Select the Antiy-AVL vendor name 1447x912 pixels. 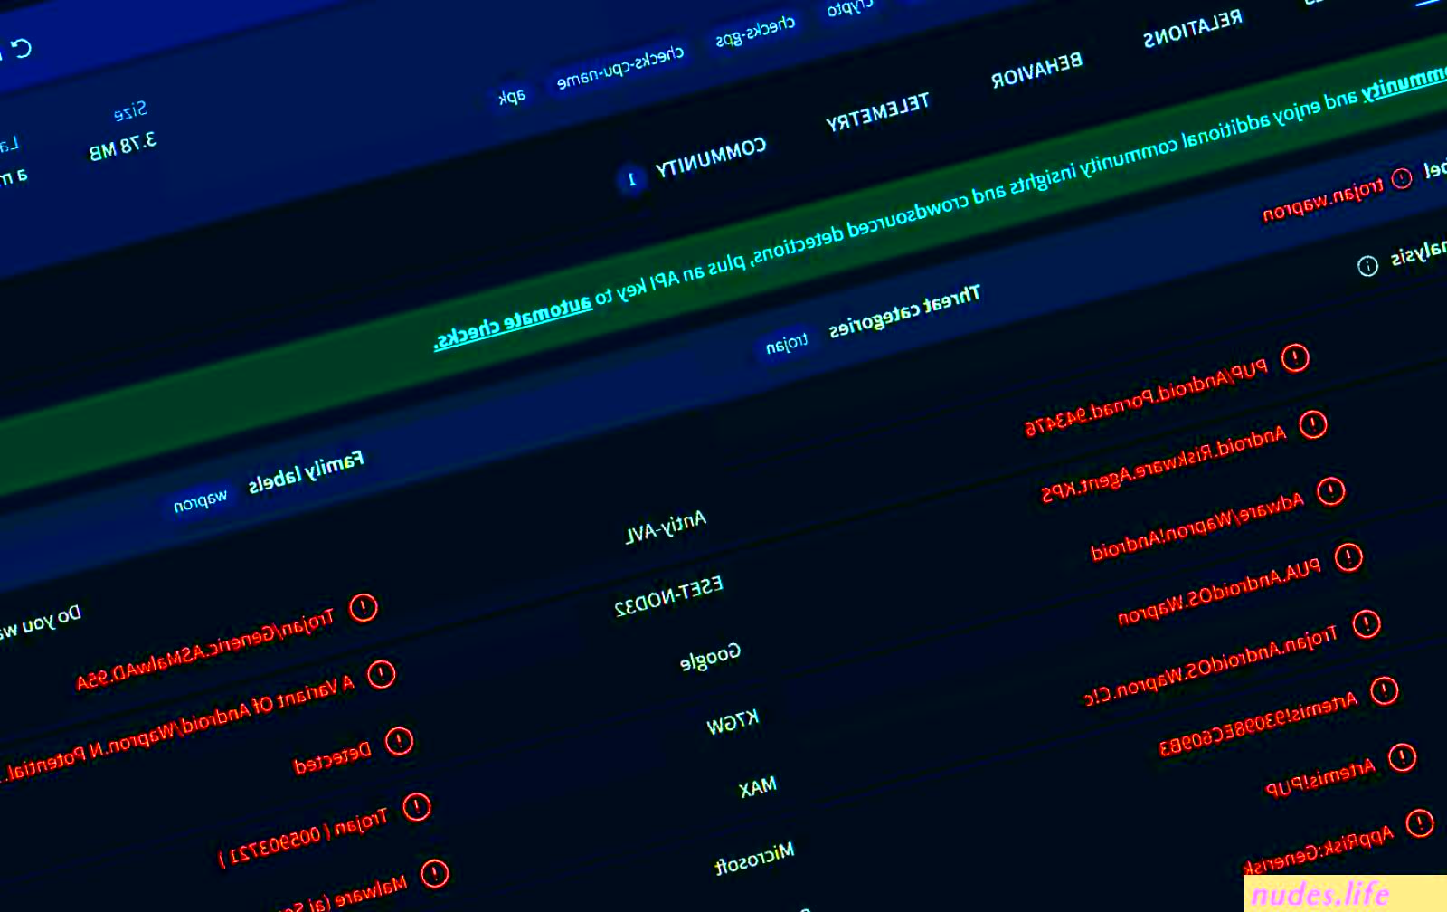(x=666, y=527)
